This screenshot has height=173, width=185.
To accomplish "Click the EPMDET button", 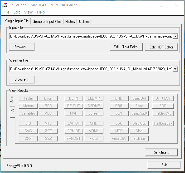I will 74,139.
